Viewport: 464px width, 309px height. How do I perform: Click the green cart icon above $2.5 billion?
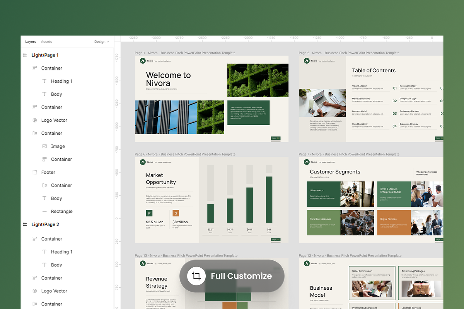(149, 213)
